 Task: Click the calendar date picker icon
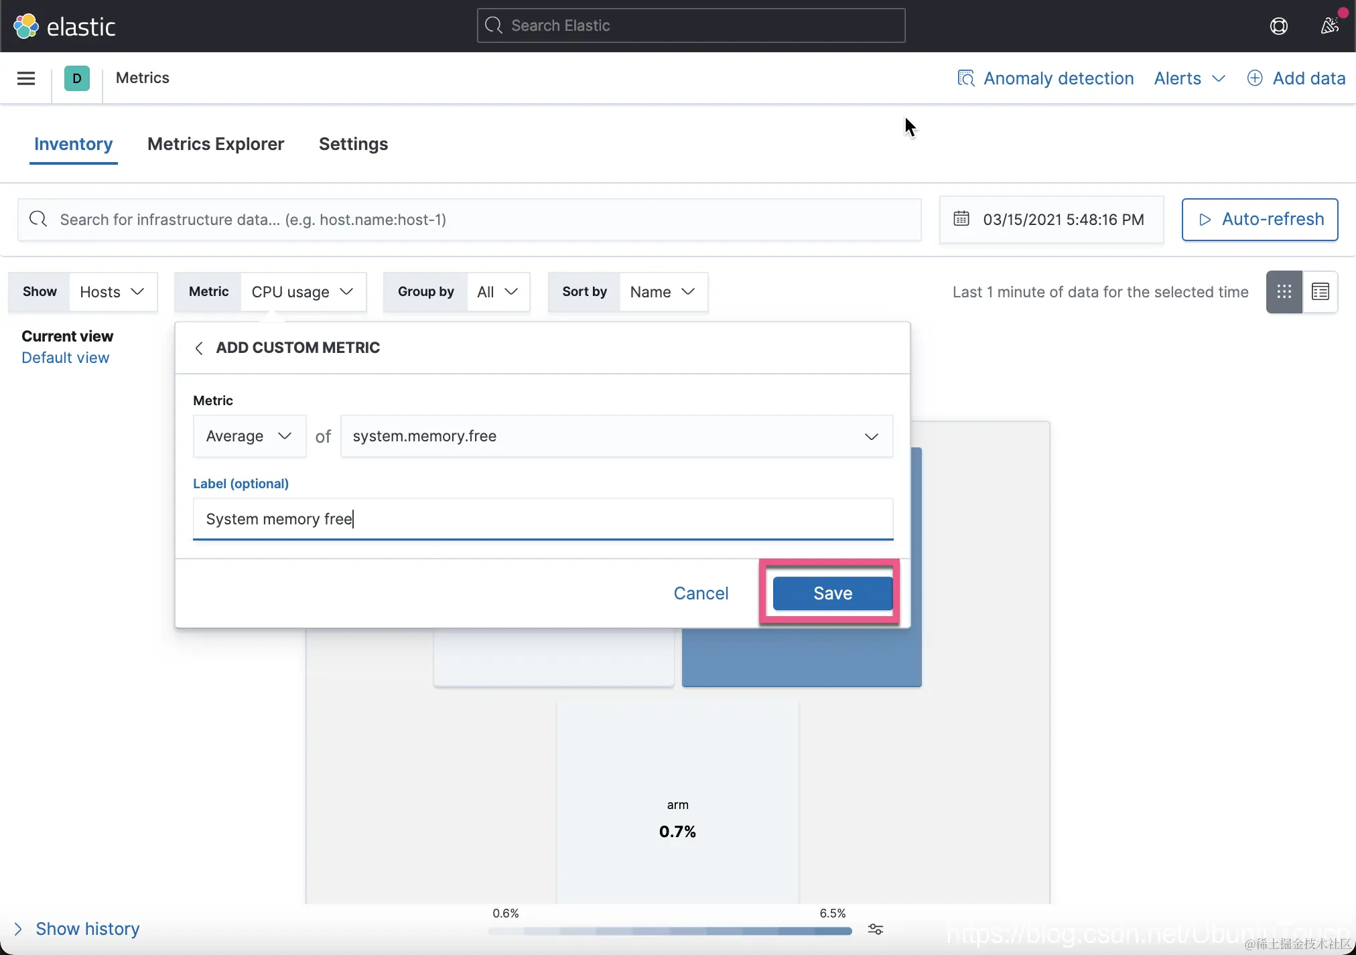coord(961,219)
